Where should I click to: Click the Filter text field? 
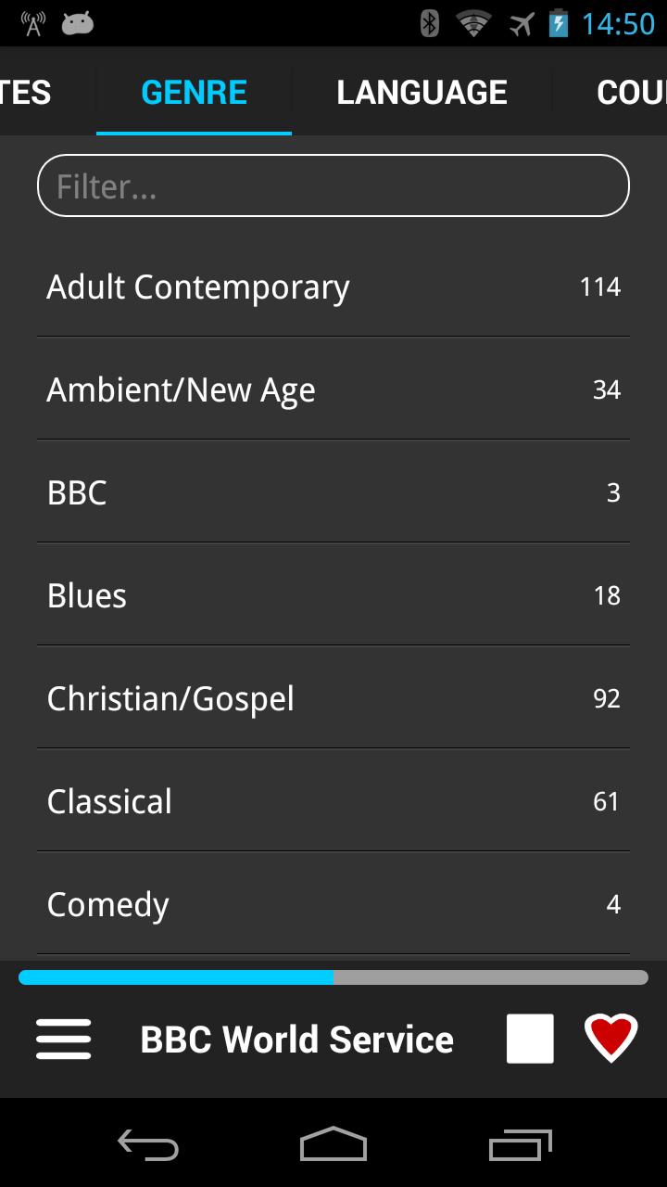(x=333, y=186)
